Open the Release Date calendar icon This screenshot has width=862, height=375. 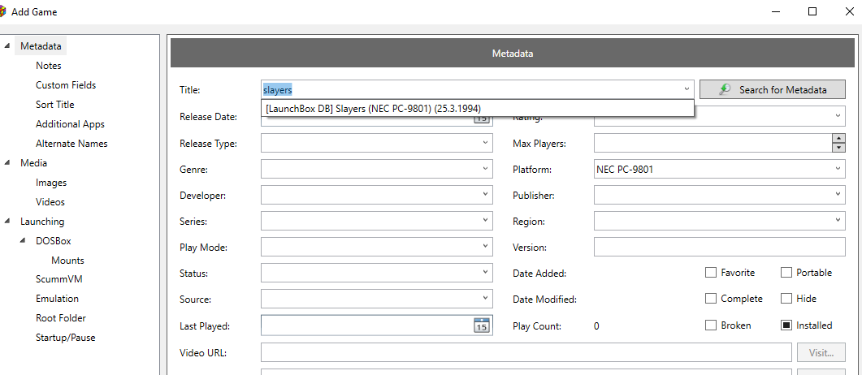(481, 118)
